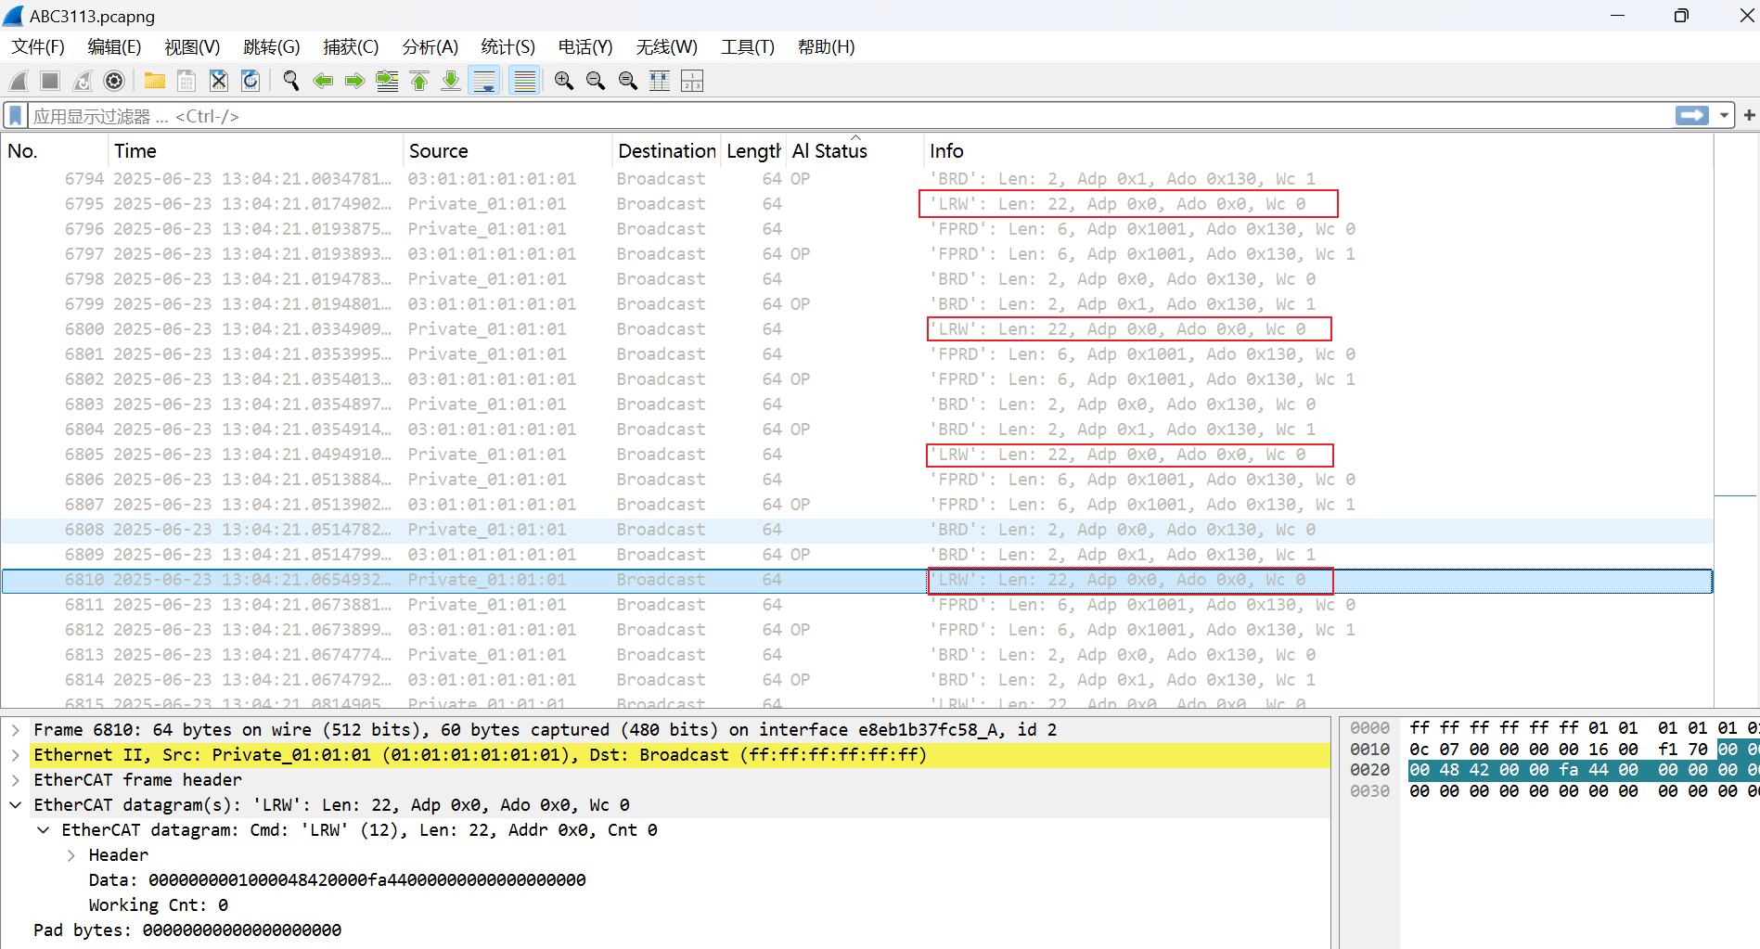Zoom in main window text

(563, 82)
